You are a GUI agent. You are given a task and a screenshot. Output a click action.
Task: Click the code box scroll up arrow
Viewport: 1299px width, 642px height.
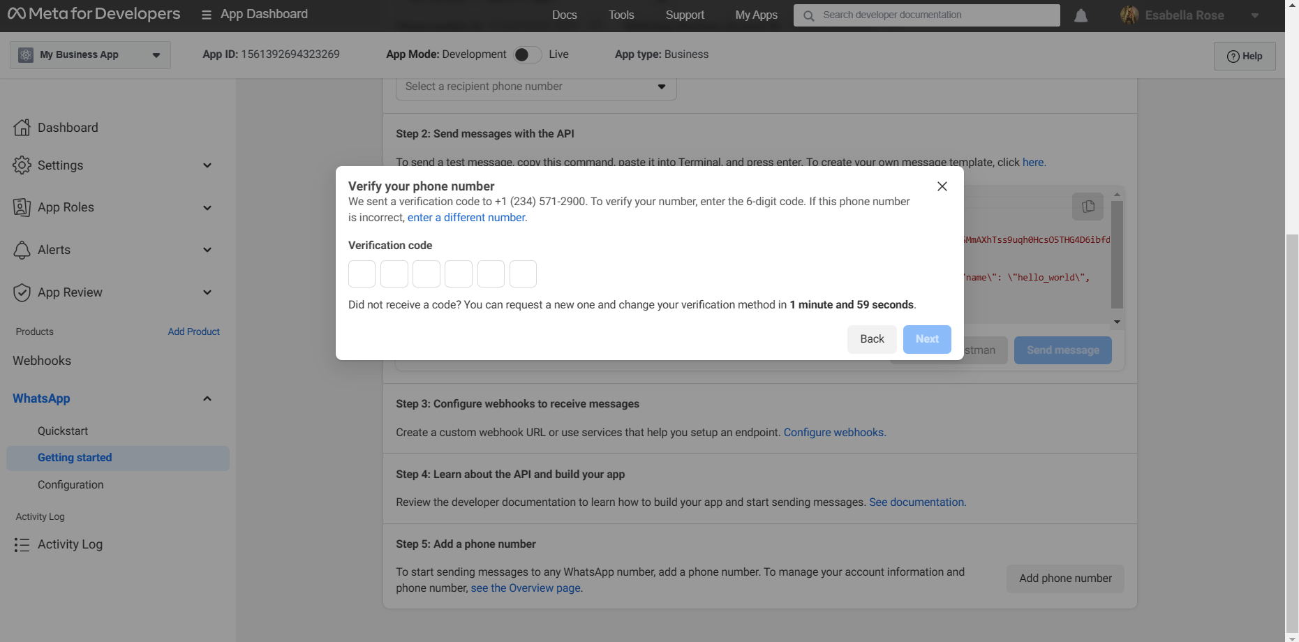coord(1117,194)
